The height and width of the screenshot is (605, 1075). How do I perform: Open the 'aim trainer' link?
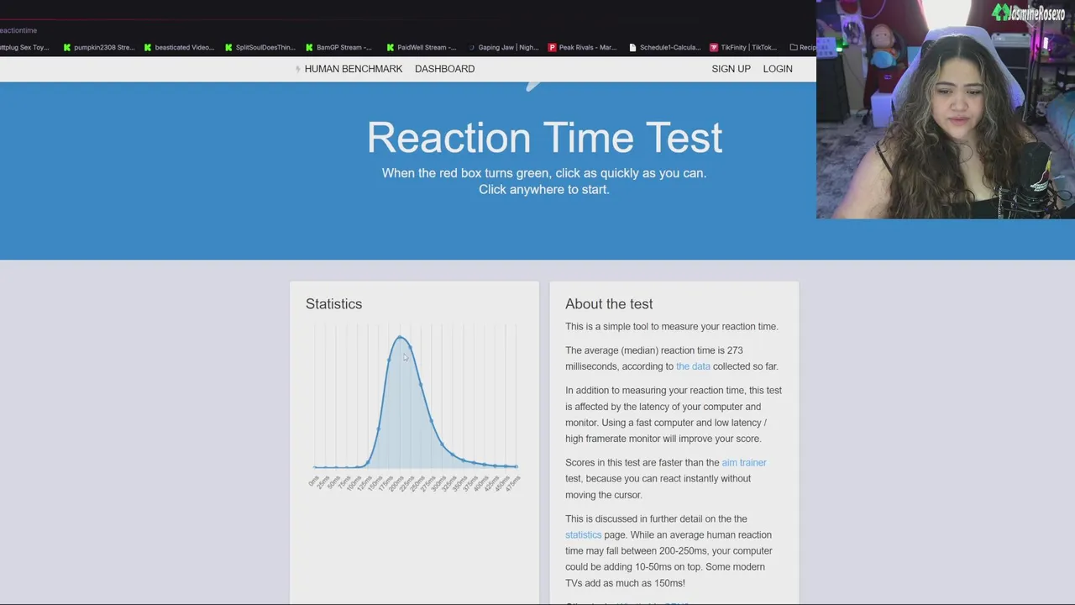point(744,462)
